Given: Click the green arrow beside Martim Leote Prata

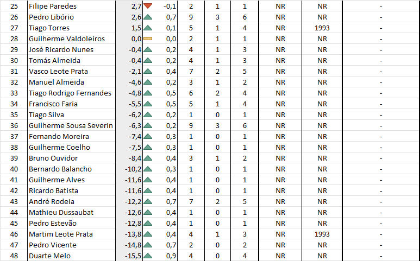Looking at the screenshot, I should pyautogui.click(x=148, y=234).
